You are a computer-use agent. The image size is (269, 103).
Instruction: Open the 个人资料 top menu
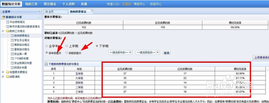[68, 4]
